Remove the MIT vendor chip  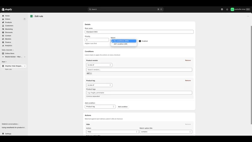click(91, 74)
